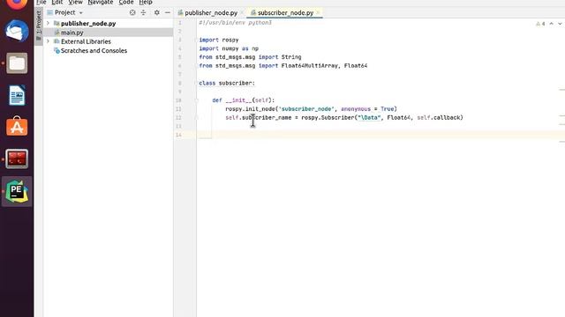Click 'self.callback' on line 12
The width and height of the screenshot is (565, 317).
tap(439, 117)
